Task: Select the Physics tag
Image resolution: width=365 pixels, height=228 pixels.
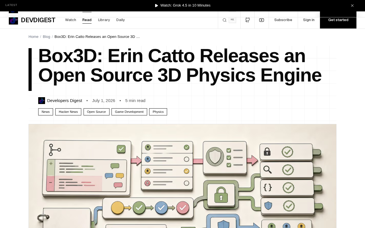Action: [x=158, y=112]
